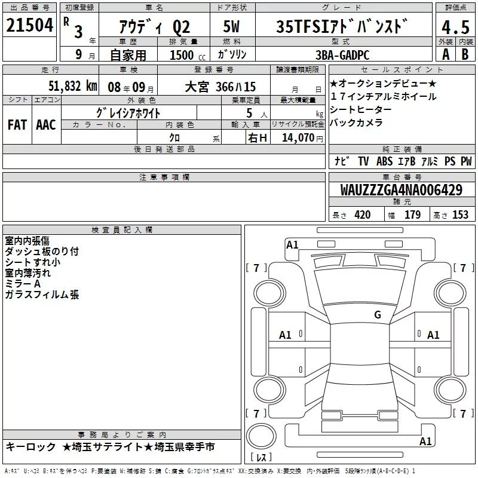Click the PS equipment label
This screenshot has width=478, height=478.
click(450, 161)
